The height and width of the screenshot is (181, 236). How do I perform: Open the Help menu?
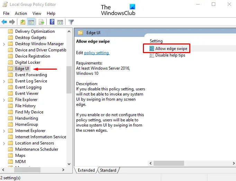tap(51, 13)
